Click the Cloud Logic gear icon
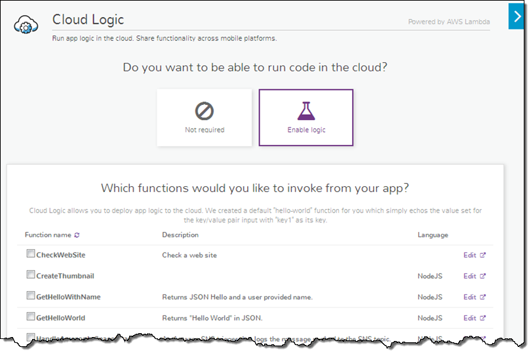The width and height of the screenshot is (531, 360). (25, 26)
